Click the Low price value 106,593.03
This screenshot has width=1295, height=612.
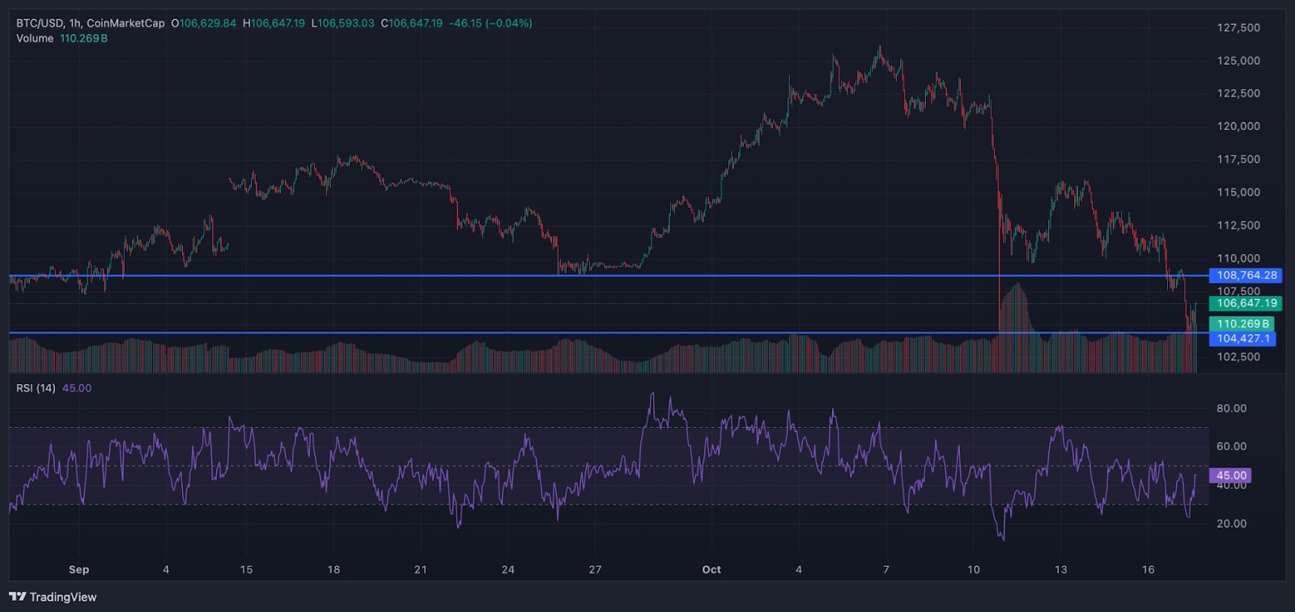coord(346,23)
